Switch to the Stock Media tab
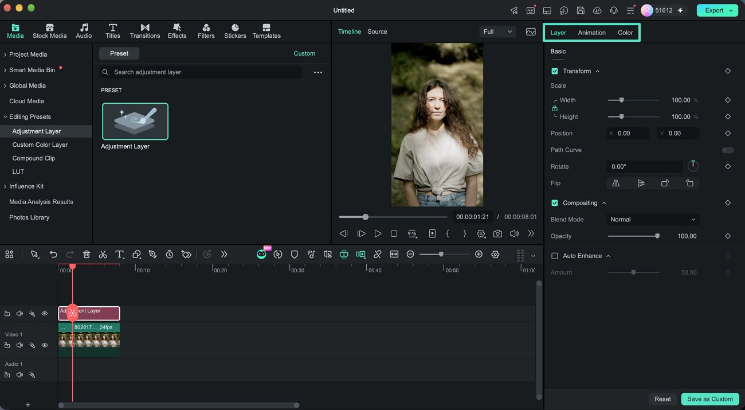Viewport: 745px width, 410px height. click(49, 31)
